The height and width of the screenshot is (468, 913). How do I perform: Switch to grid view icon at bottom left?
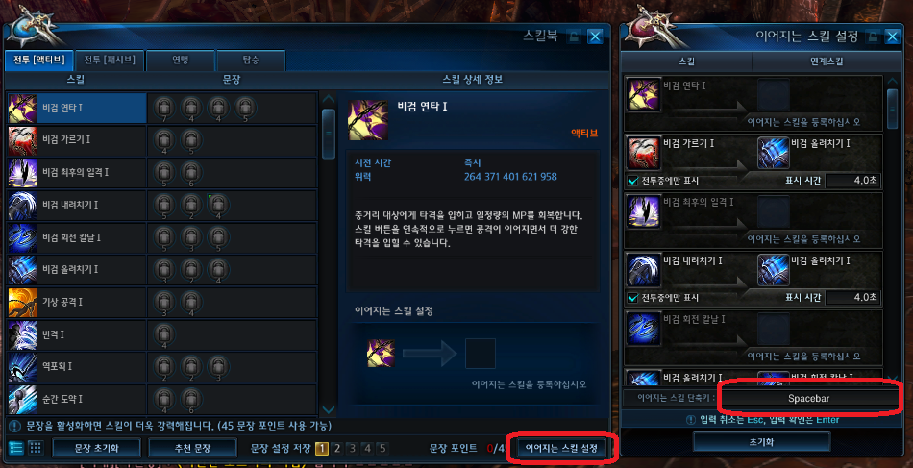tap(36, 448)
